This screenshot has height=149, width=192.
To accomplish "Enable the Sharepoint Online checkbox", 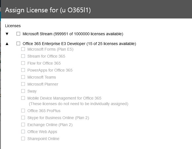I will (23, 138).
